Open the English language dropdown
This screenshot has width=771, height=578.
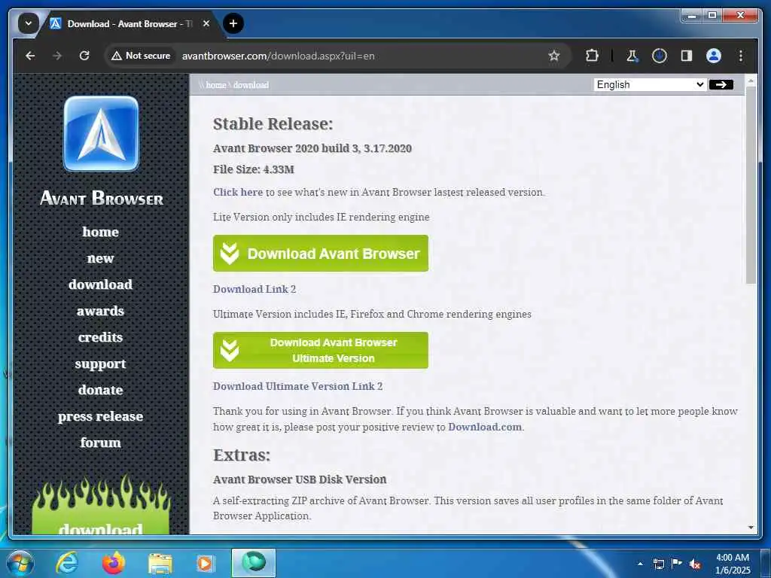click(x=650, y=84)
